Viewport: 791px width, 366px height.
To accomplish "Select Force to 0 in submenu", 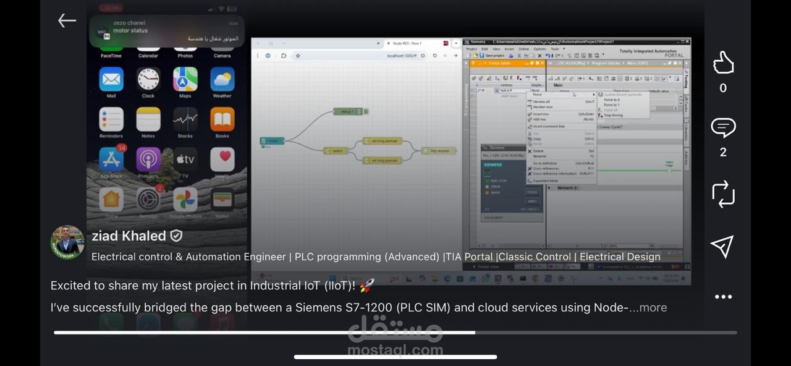I will pos(612,100).
